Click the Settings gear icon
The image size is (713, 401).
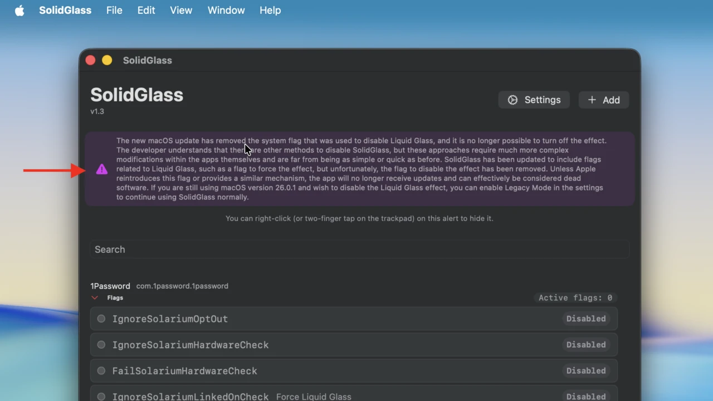point(512,100)
